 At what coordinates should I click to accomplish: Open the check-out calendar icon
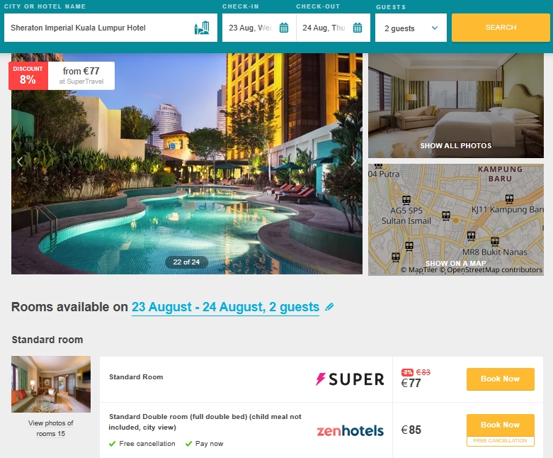point(358,28)
